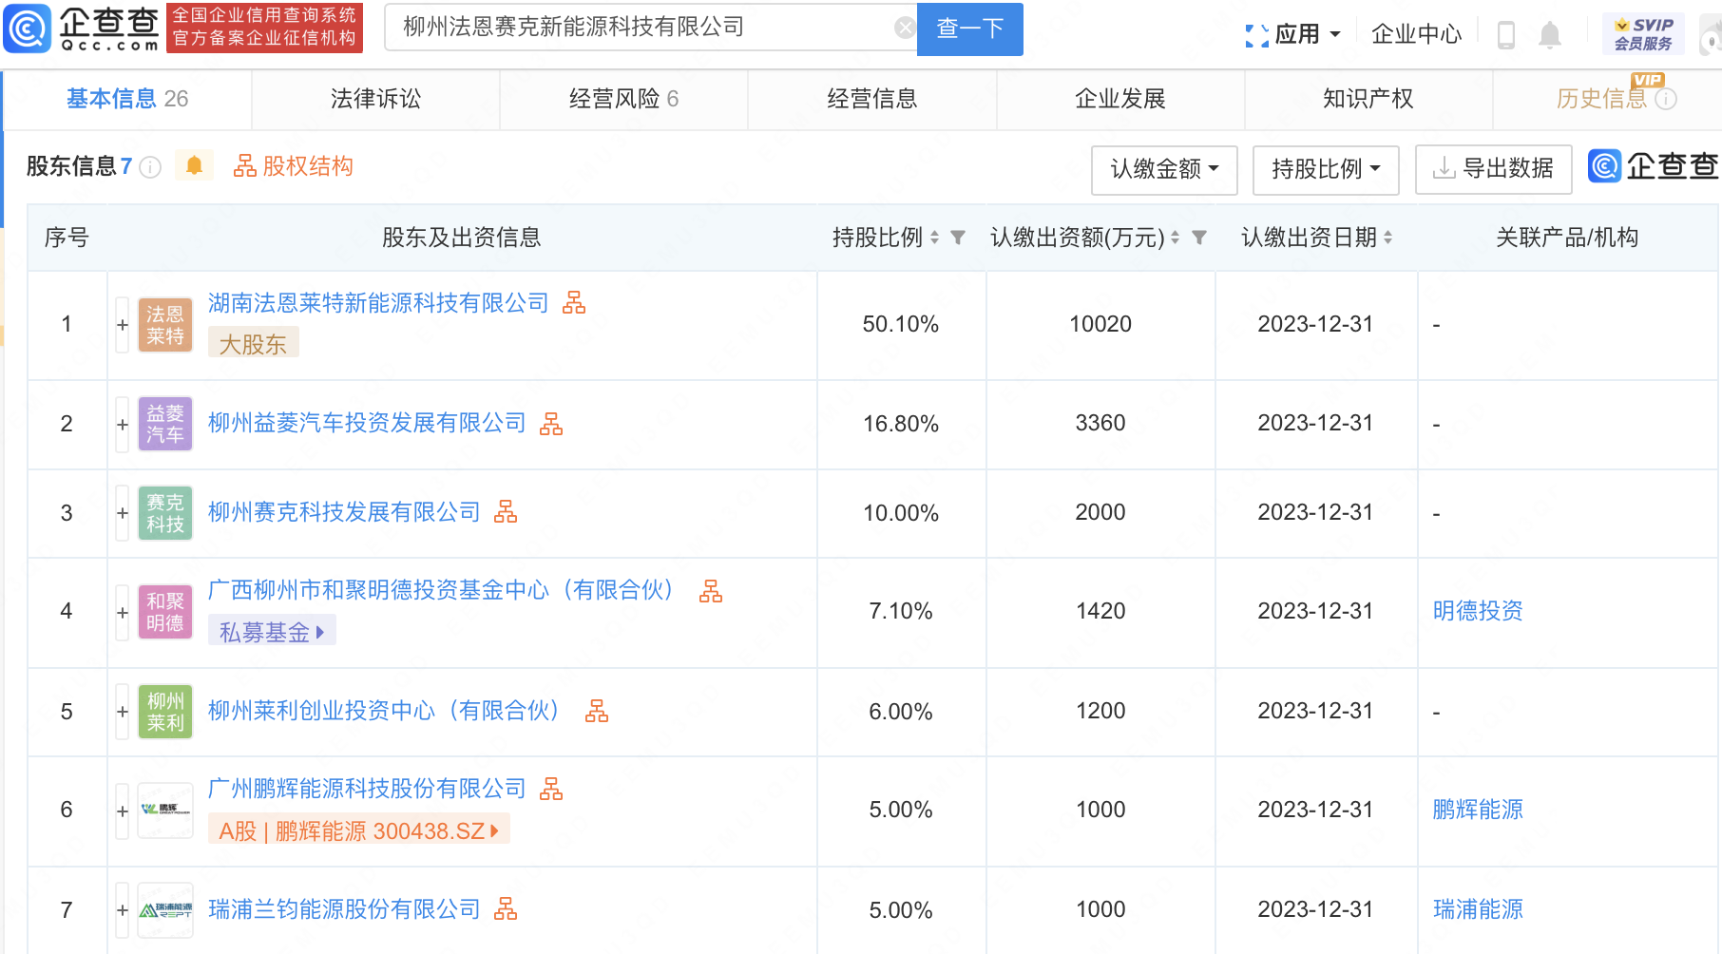Click the 查一下 search button
Viewport: 1722px width, 954px height.
click(x=970, y=29)
